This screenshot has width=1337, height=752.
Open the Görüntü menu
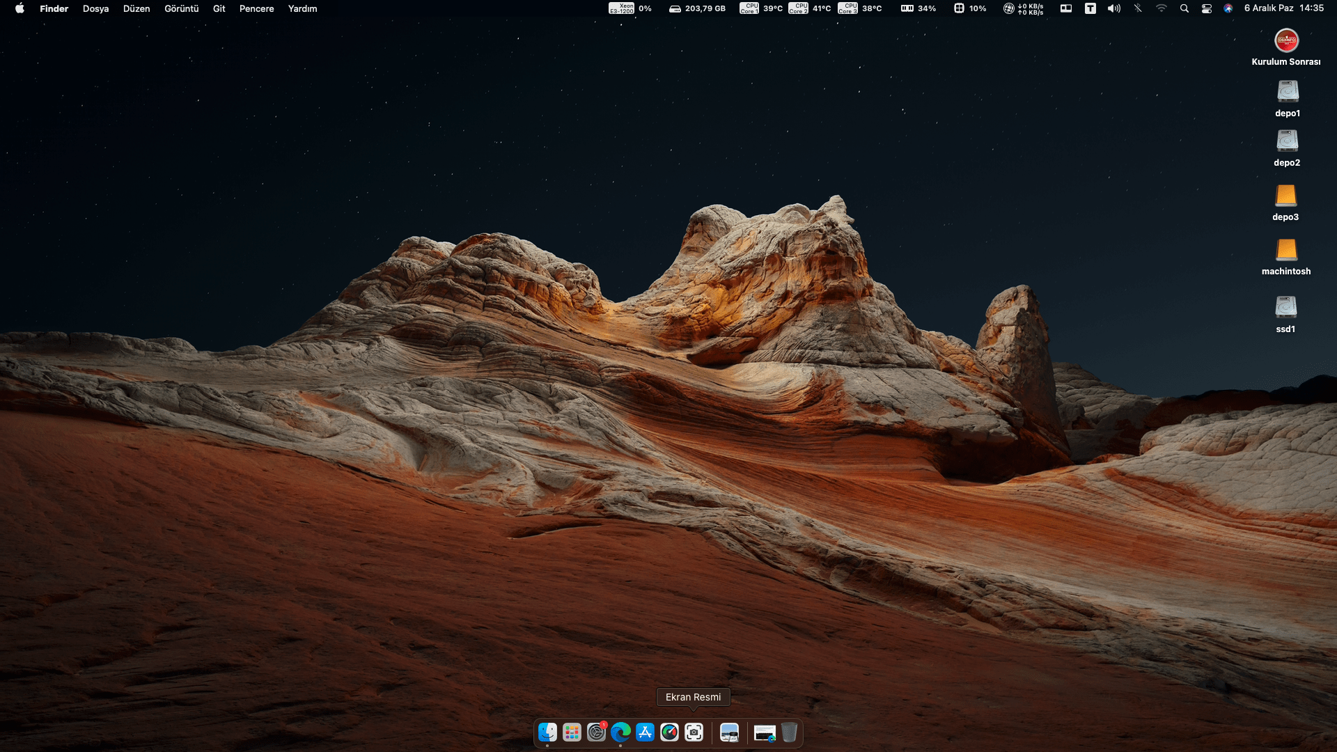(181, 8)
